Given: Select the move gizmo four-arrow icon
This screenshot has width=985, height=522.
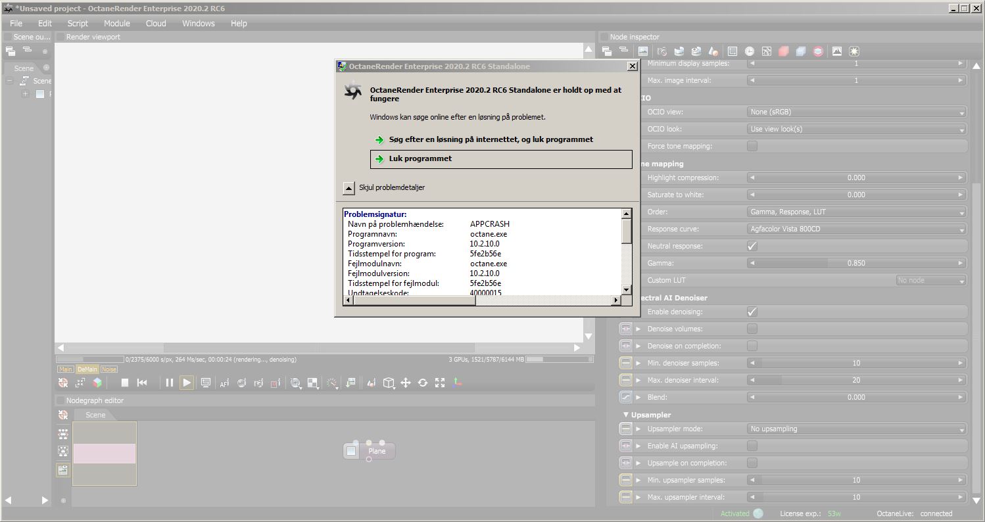Looking at the screenshot, I should 406,383.
